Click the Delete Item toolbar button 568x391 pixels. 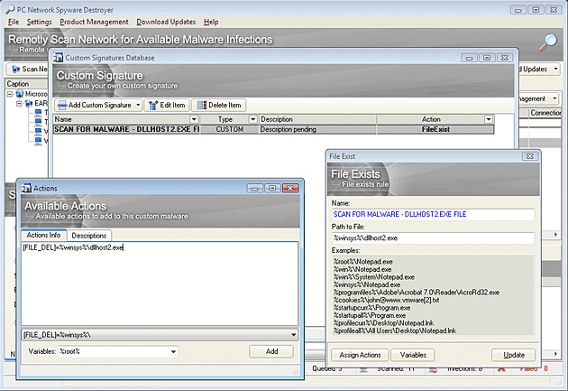[217, 106]
